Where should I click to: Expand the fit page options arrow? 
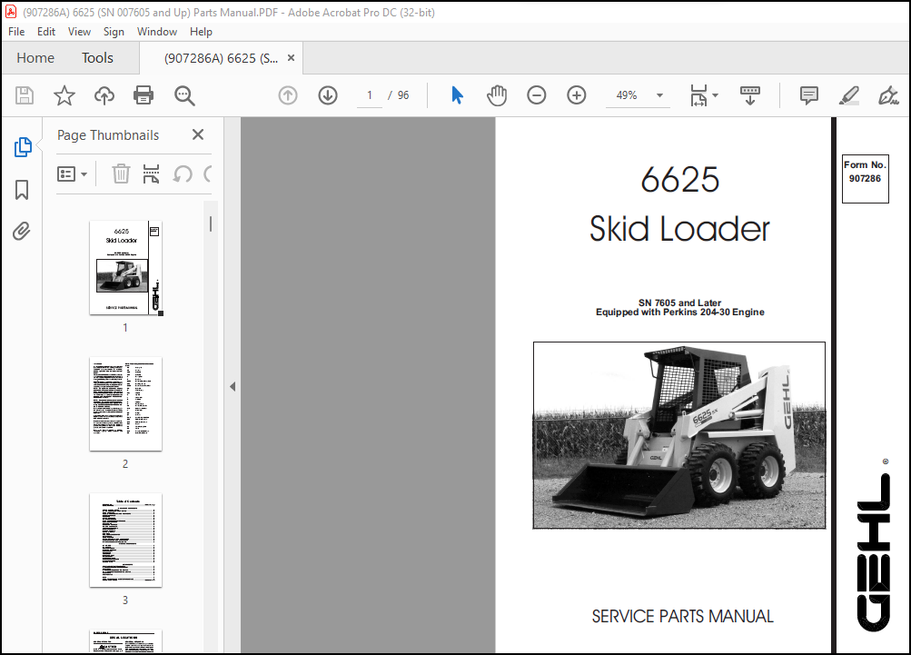[x=715, y=95]
